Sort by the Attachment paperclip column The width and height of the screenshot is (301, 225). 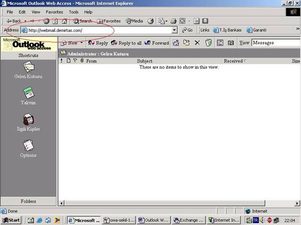pyautogui.click(x=82, y=61)
